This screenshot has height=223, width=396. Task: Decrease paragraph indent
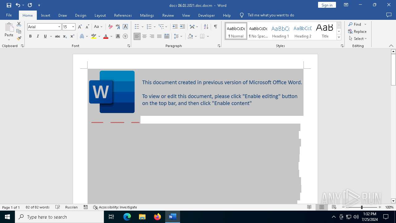click(175, 27)
